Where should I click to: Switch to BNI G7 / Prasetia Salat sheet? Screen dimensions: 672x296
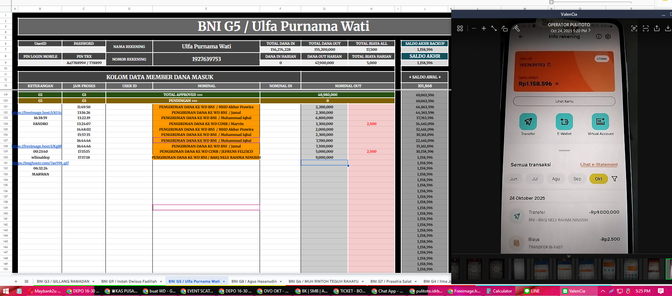pyautogui.click(x=391, y=281)
